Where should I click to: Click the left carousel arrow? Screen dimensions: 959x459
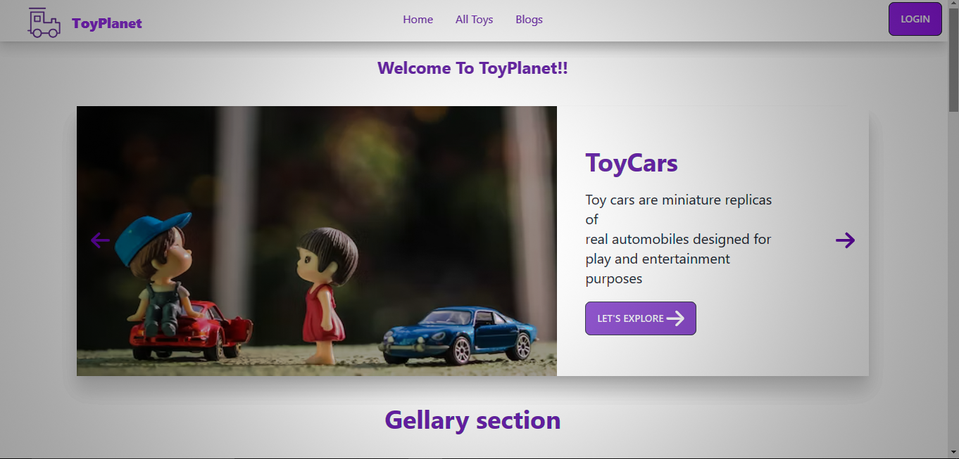(x=100, y=240)
